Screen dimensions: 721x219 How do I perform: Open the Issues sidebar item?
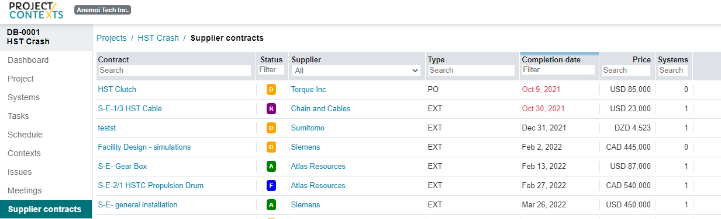[x=20, y=172]
